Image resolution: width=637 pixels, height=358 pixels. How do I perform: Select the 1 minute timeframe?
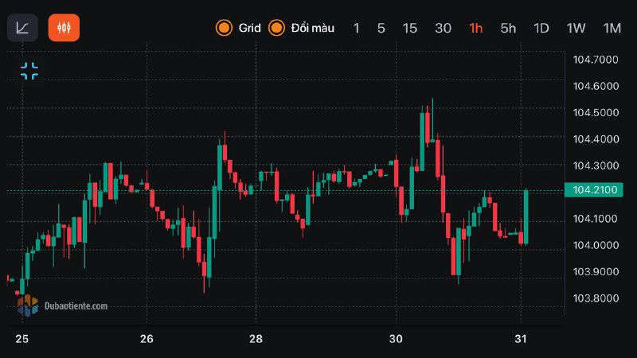pos(356,28)
